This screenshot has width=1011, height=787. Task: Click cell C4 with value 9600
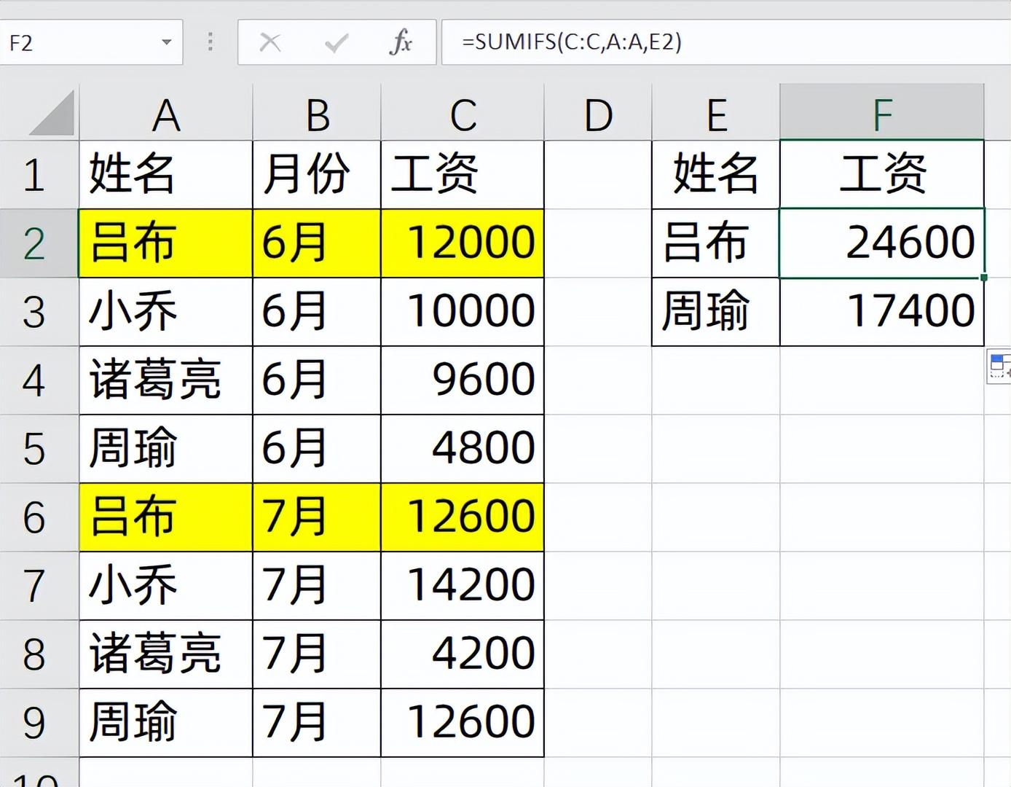click(463, 380)
